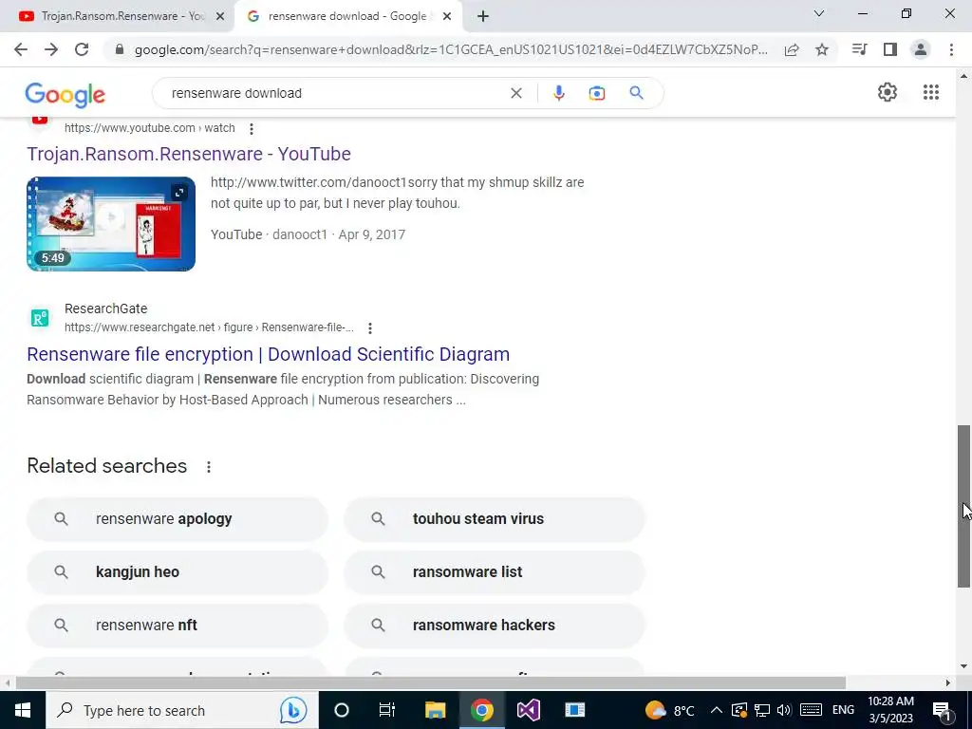Click the rensenware download search field
Viewport: 972px width, 729px height.
click(x=335, y=93)
